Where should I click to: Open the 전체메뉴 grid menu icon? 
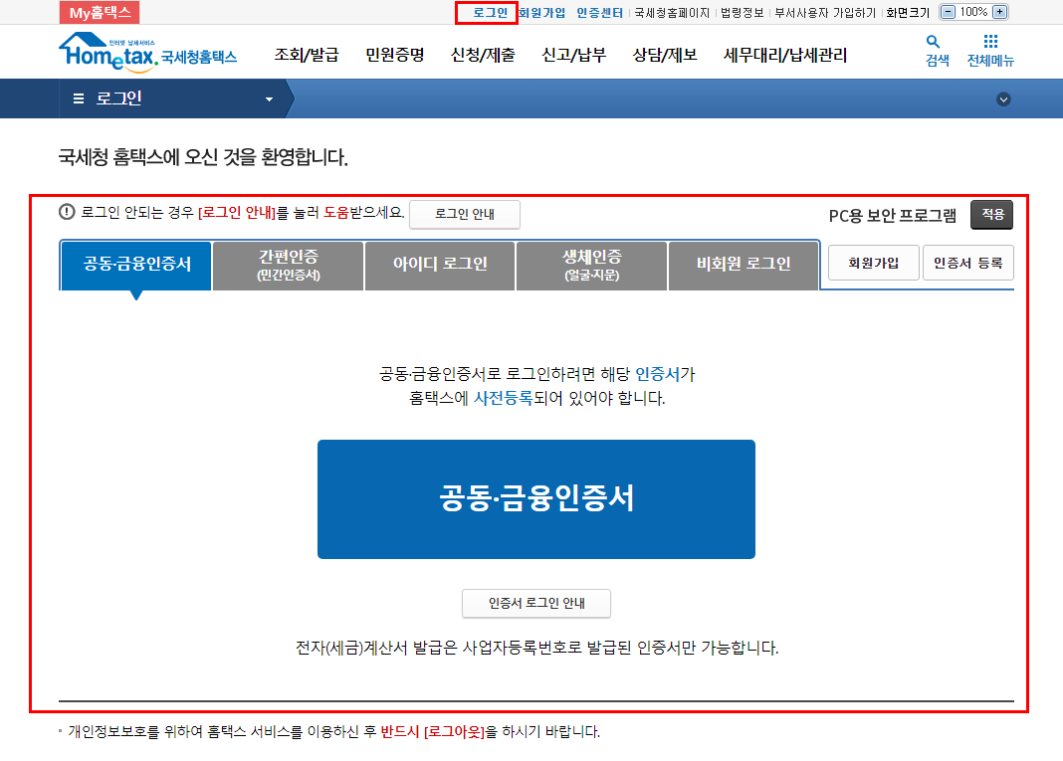click(990, 44)
